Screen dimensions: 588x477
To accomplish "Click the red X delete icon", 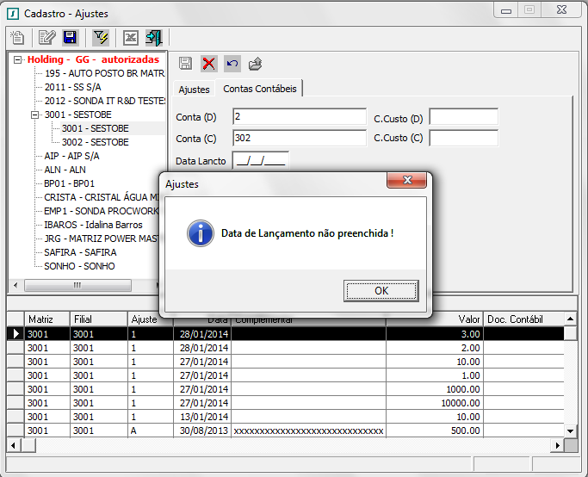I will [209, 64].
